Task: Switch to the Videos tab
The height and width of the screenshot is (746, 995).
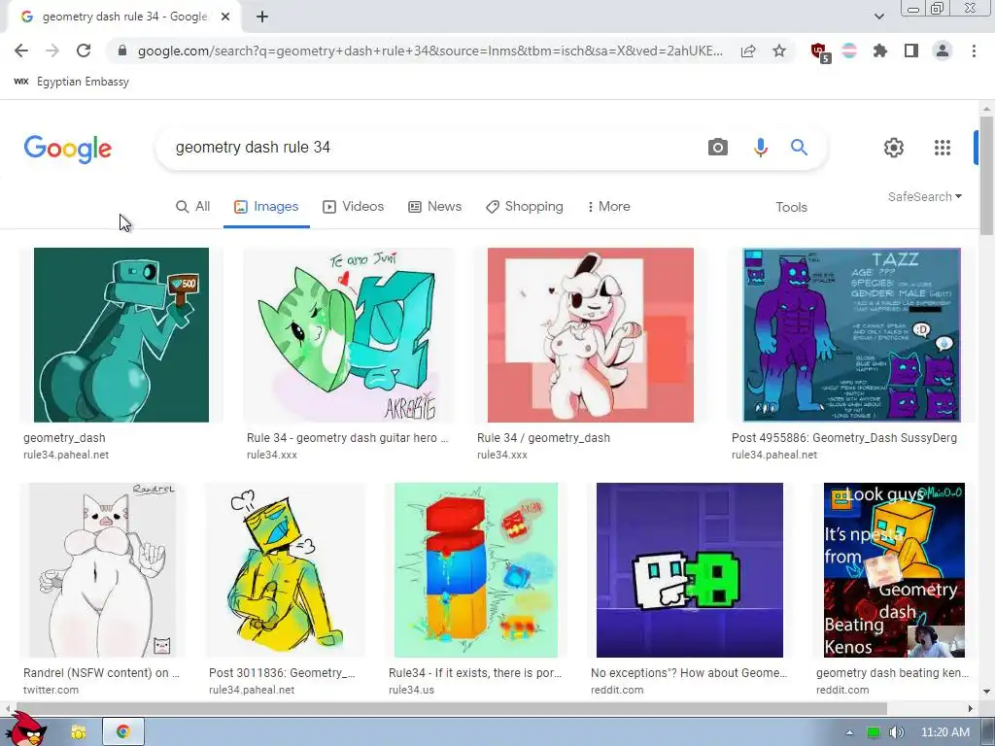Action: coord(354,207)
